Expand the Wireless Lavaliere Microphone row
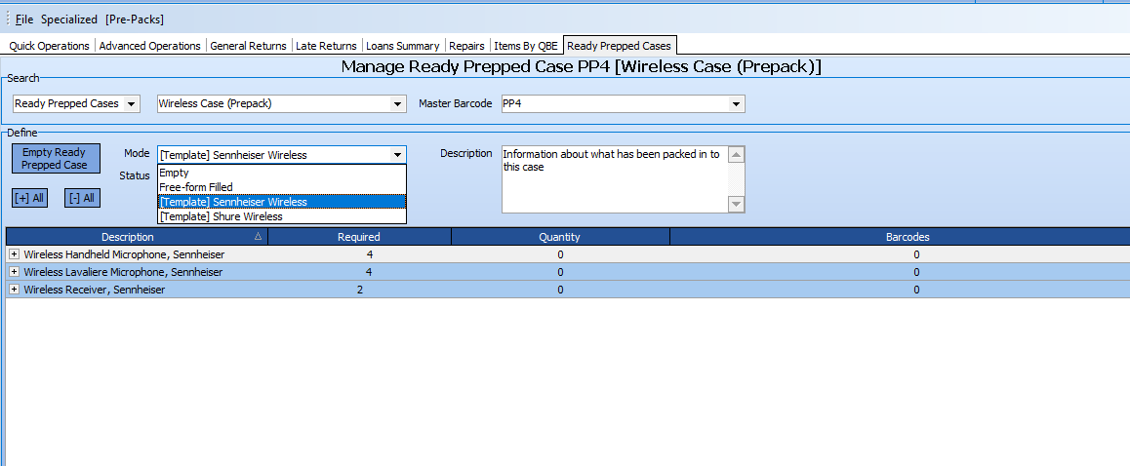The height and width of the screenshot is (466, 1130). pos(14,272)
